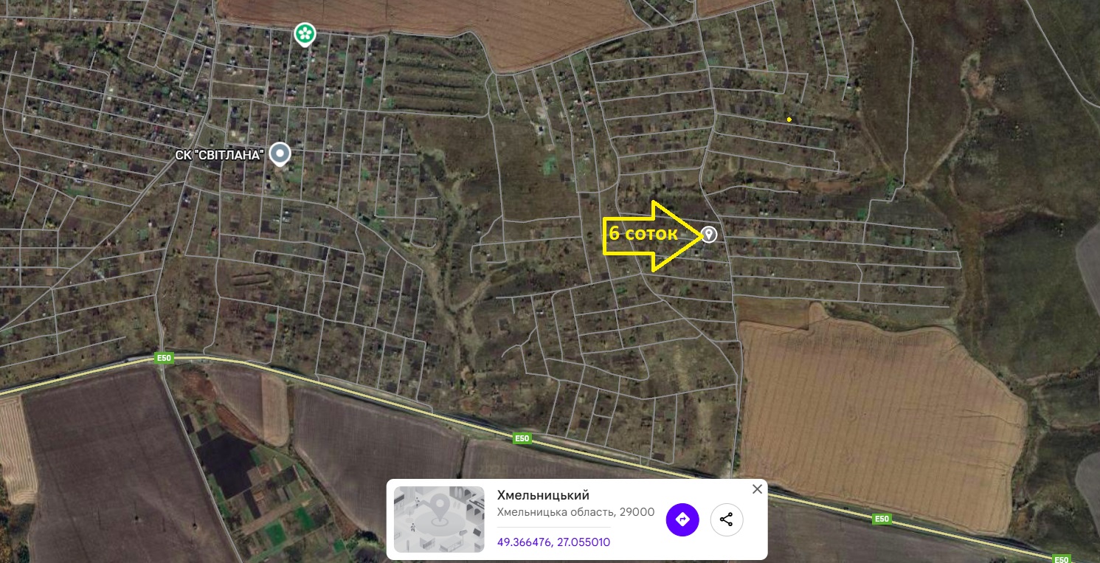Click the white pin at the arrow tip
1100x563 pixels.
click(x=709, y=235)
